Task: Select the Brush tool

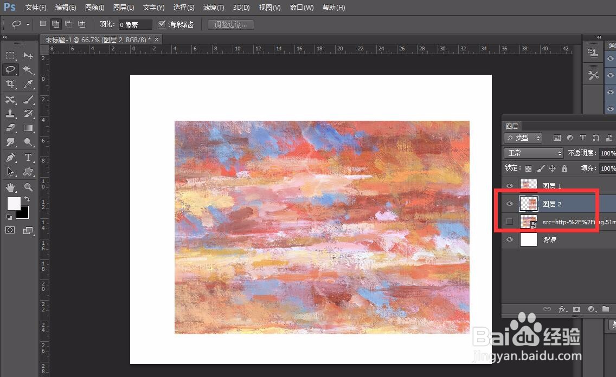Action: click(28, 100)
